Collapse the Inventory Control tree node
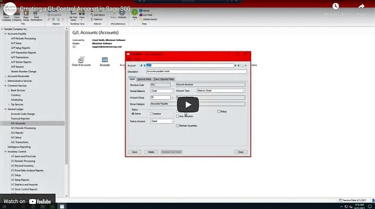The image size is (375, 209). click(x=5, y=151)
